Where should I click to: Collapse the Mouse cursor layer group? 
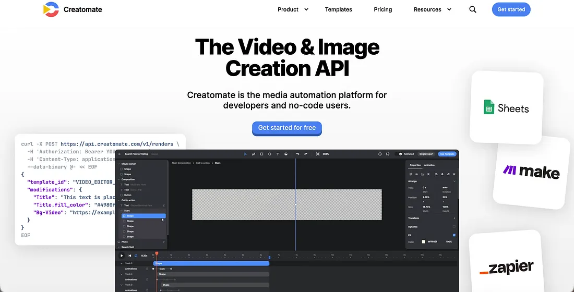tap(119, 164)
